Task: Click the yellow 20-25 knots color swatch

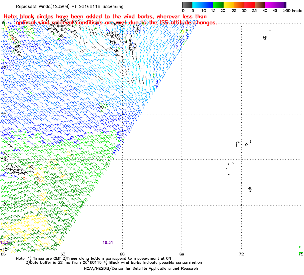Action: [x=229, y=5]
